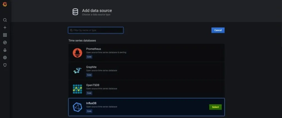This screenshot has height=118, width=282.
Task: Cancel adding a data source
Action: 218,30
